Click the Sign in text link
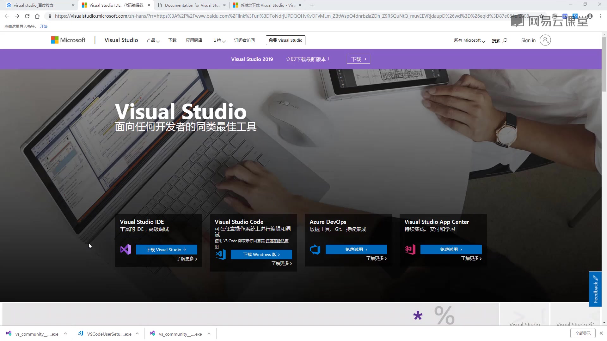The width and height of the screenshot is (607, 341). [528, 40]
